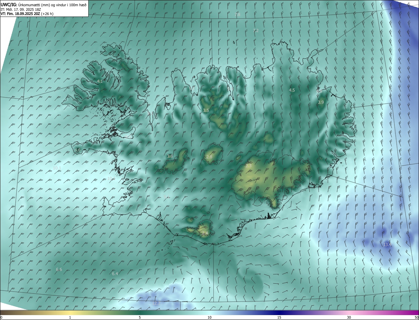
Task: Click the 4.1 value over the Westfjords
Action: point(100,81)
